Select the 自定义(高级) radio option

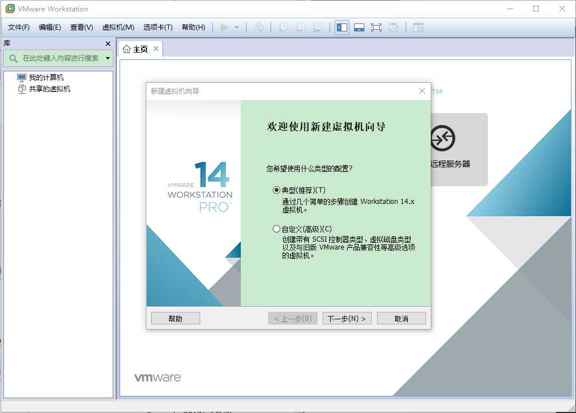[276, 229]
